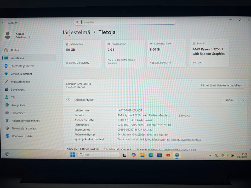Click the Sovellukset apps icon
Screen dimensions: 251x188
(x=6, y=89)
